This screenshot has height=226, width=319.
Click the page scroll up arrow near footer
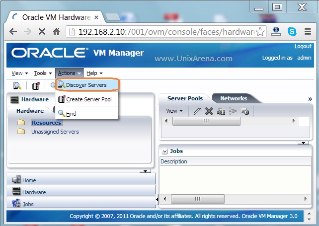point(309,214)
